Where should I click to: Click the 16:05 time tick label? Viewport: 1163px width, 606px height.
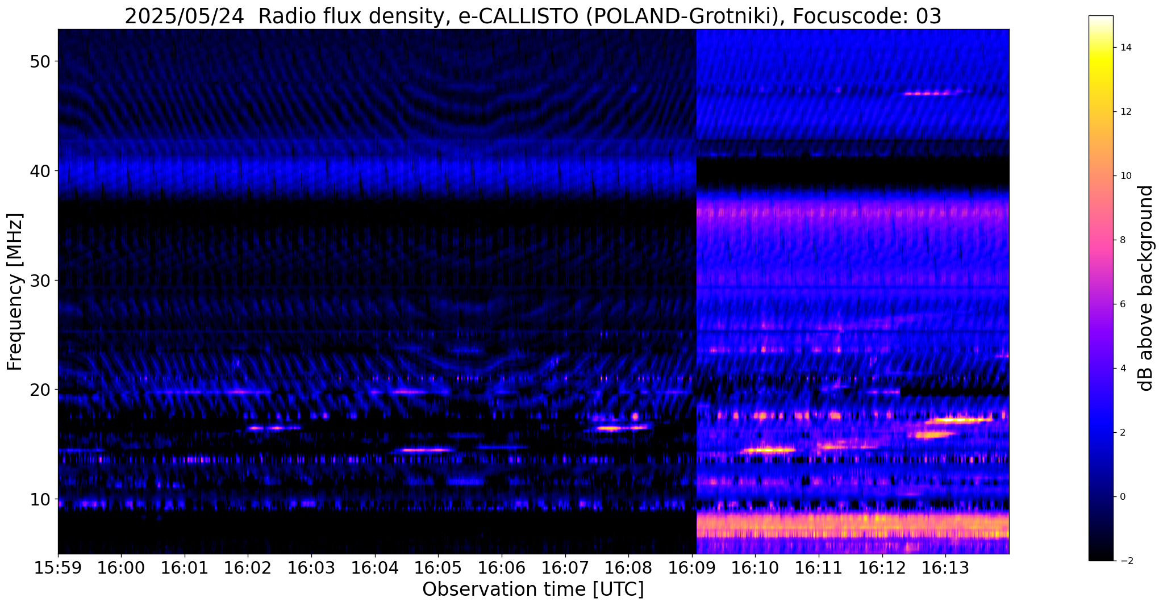438,568
